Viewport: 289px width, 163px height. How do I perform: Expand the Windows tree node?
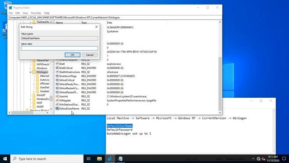(x=30, y=68)
